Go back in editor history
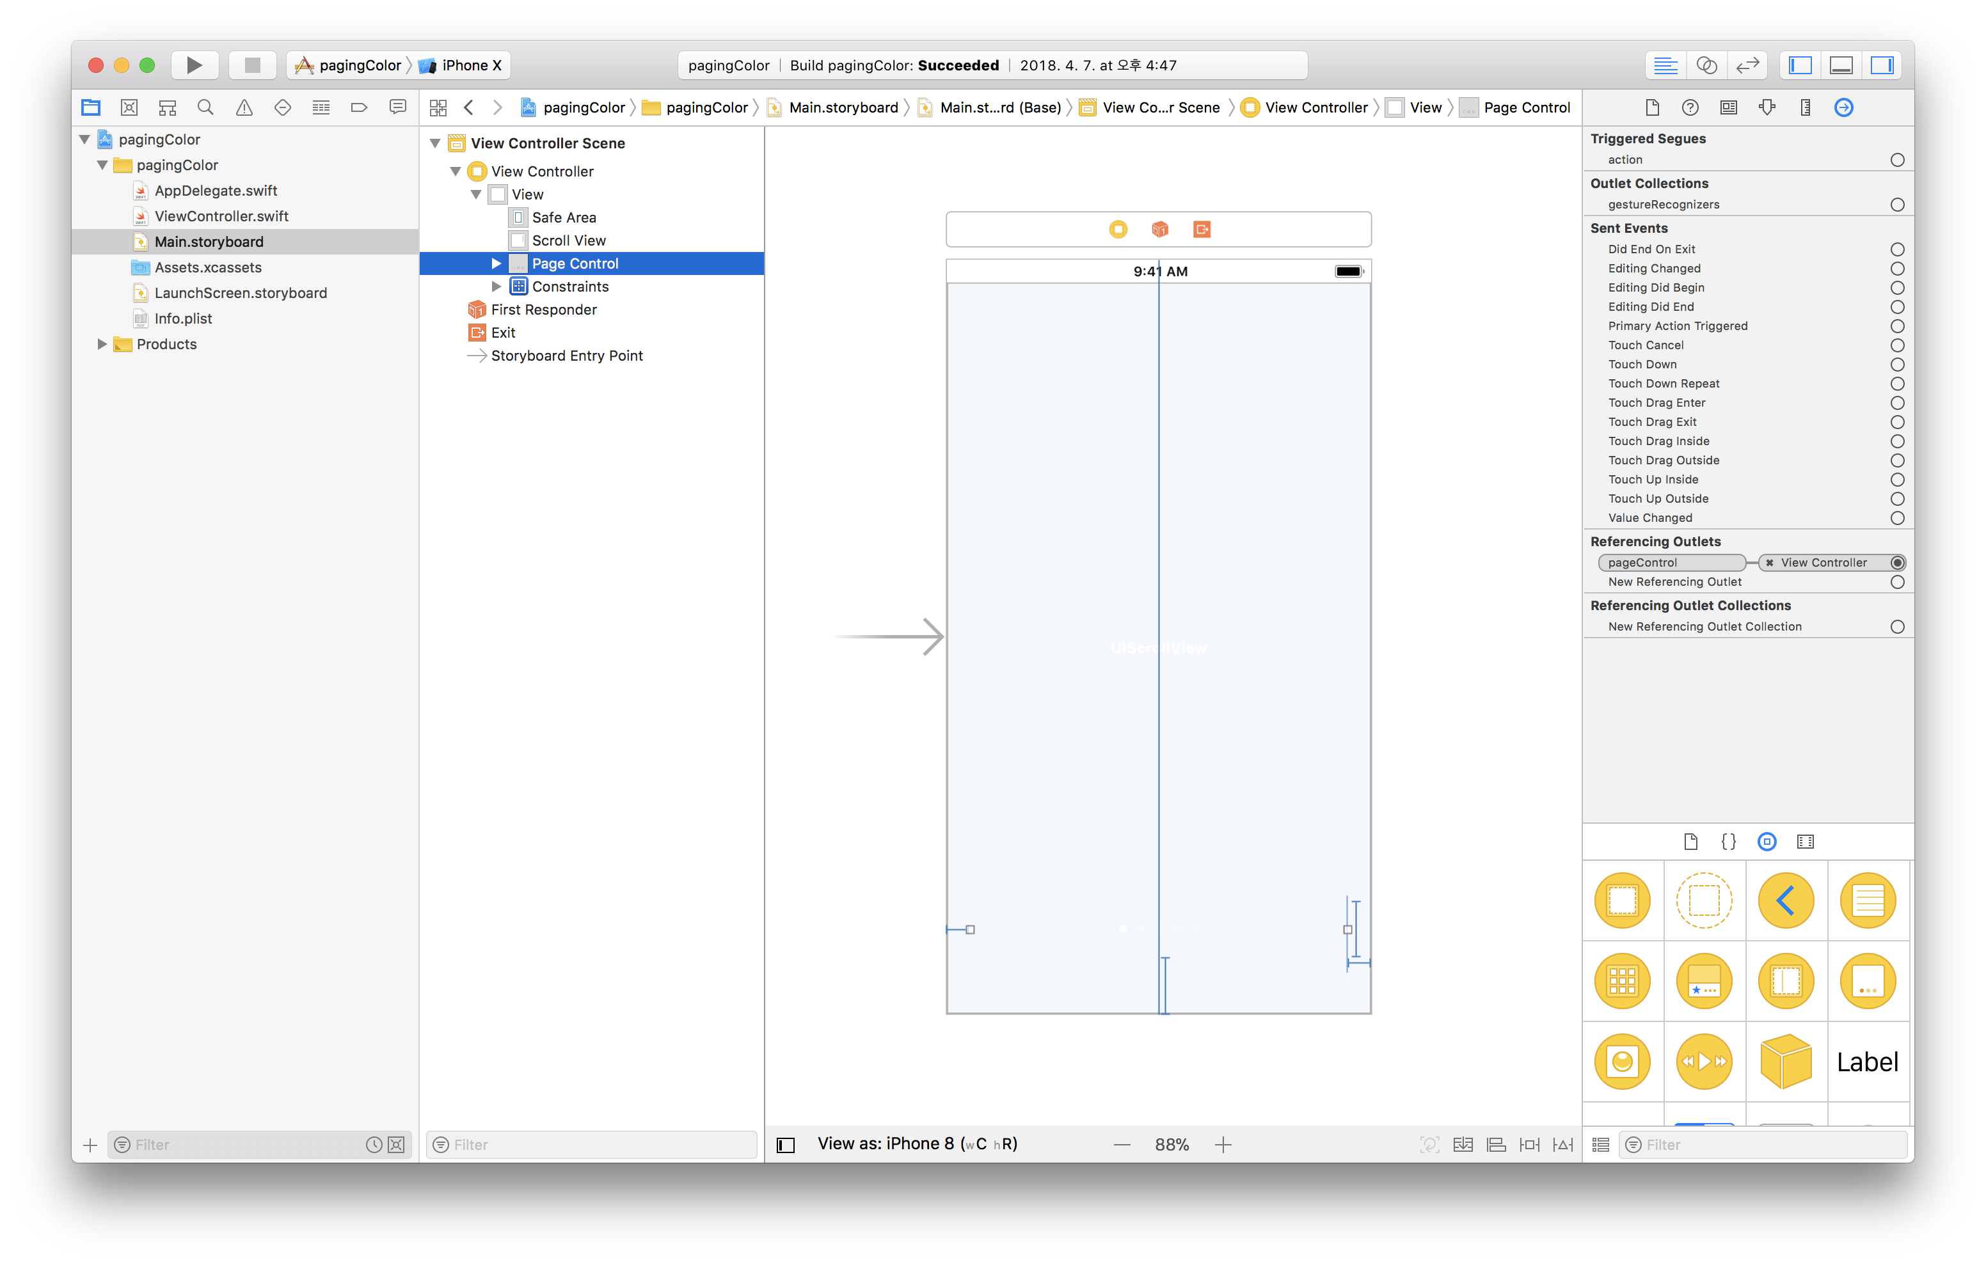The image size is (1986, 1265). [468, 107]
